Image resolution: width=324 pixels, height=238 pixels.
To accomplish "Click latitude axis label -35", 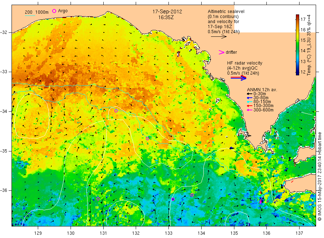I will pyautogui.click(x=4, y=151).
